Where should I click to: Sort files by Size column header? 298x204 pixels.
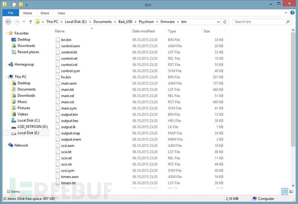[207, 31]
